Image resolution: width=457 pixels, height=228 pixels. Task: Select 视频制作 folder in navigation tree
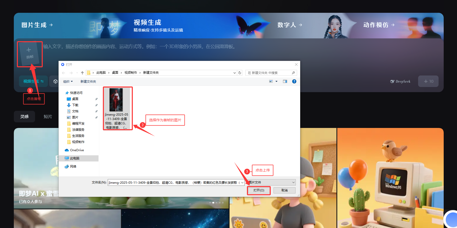[78, 142]
